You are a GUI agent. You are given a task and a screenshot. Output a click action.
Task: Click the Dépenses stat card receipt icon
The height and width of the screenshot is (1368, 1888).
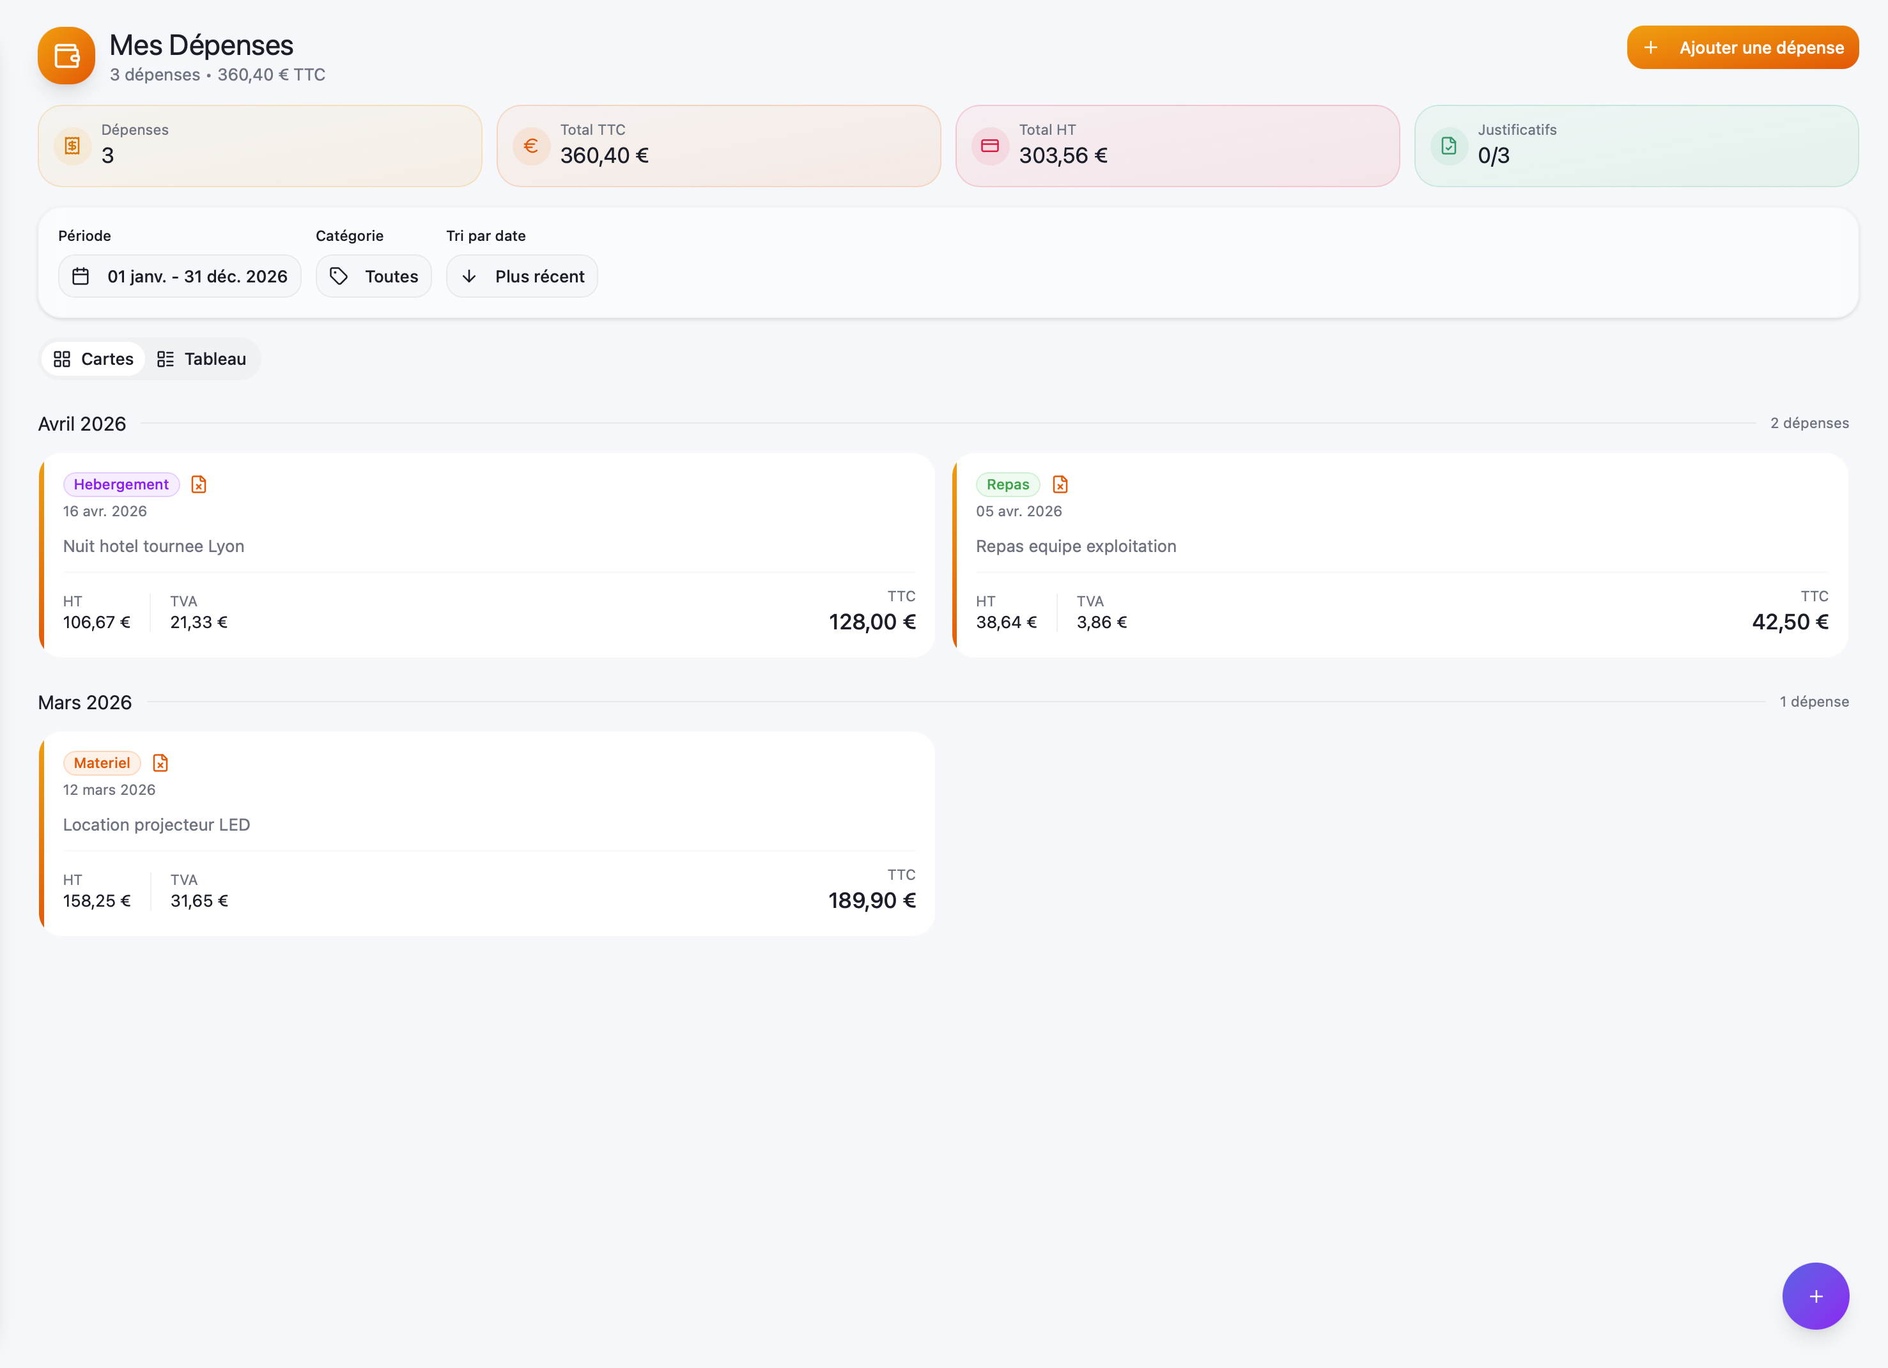72,146
